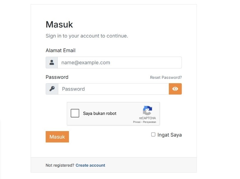Click the Alamat Email field label
Viewport: 240px width, 179px height.
60,50
